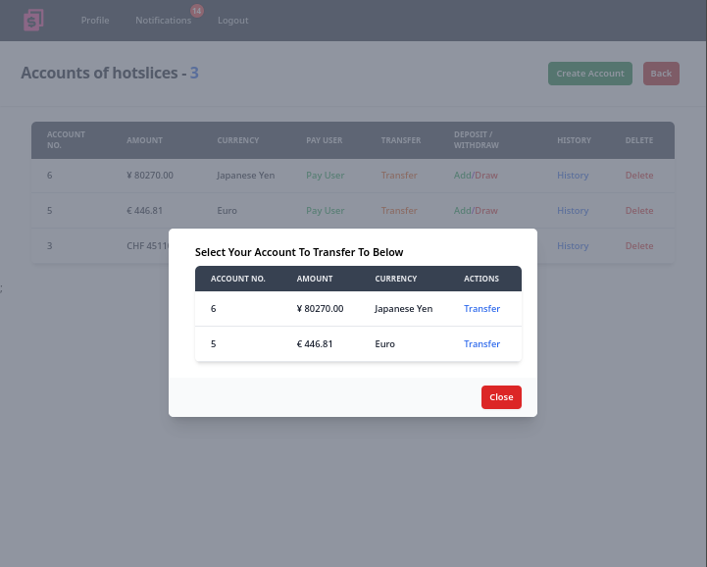Click the red Back button

pos(661,74)
